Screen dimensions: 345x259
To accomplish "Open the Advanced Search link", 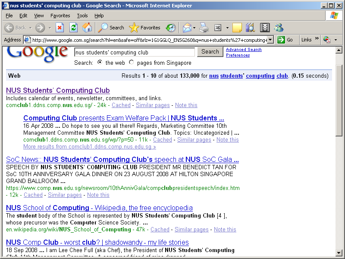I will (244, 50).
